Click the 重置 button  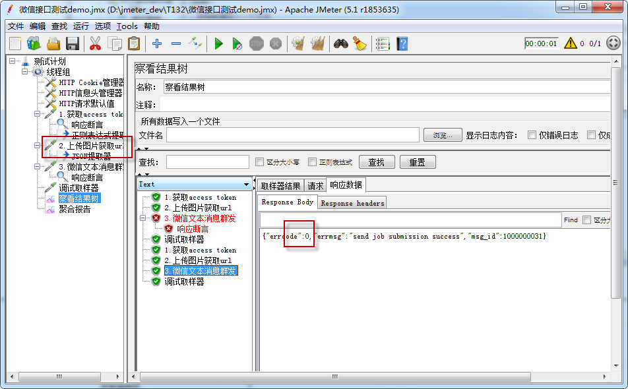pos(418,162)
